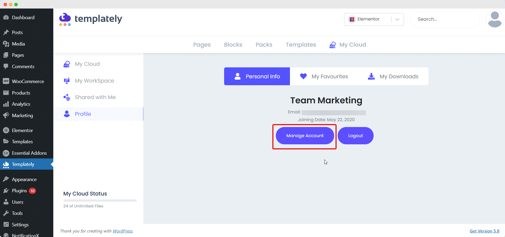Click the Users person icon
This screenshot has width=505, height=237.
click(x=6, y=202)
